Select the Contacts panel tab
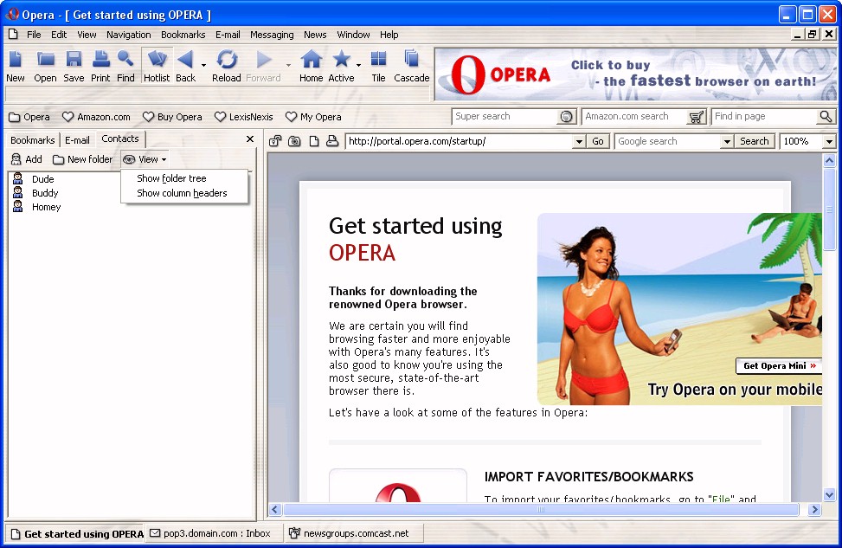This screenshot has height=548, width=842. [x=120, y=139]
